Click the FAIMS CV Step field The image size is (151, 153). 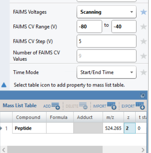point(107,41)
